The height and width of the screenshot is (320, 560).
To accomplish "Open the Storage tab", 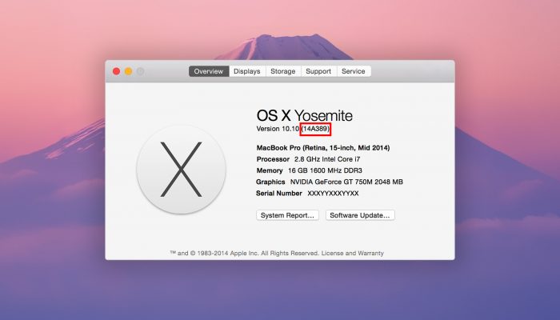I will [283, 71].
